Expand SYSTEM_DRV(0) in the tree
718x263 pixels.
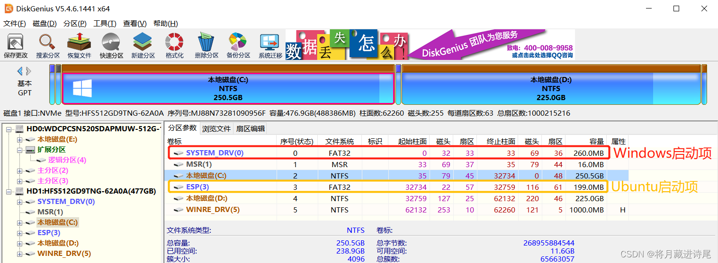click(19, 202)
